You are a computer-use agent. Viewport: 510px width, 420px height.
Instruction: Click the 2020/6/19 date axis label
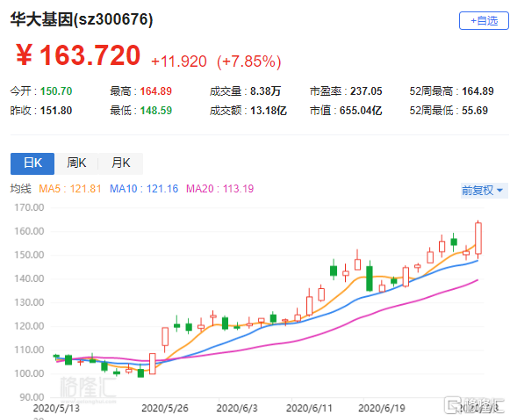(x=382, y=409)
